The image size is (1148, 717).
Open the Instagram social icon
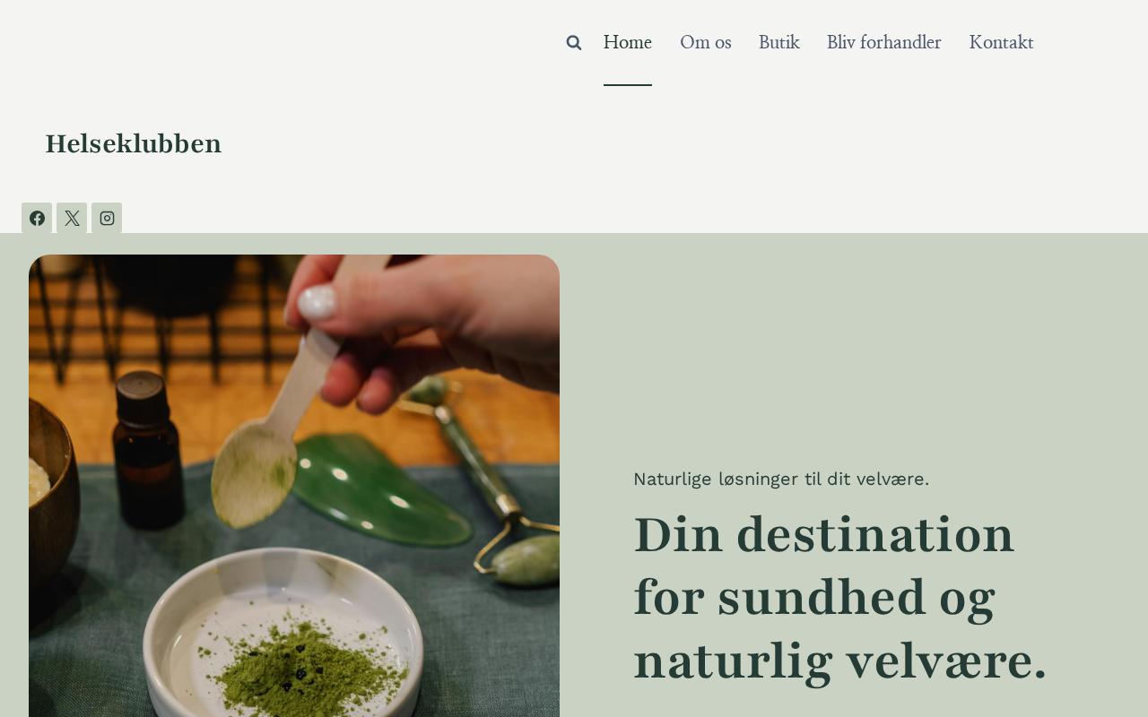pos(107,218)
